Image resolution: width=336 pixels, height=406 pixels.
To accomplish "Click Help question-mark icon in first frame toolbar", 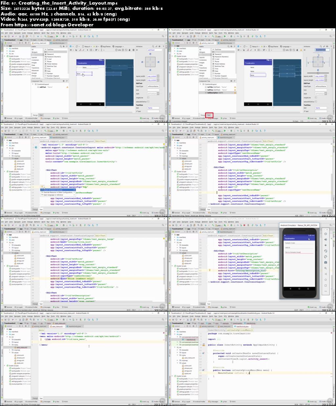I will pyautogui.click(x=97, y=36).
